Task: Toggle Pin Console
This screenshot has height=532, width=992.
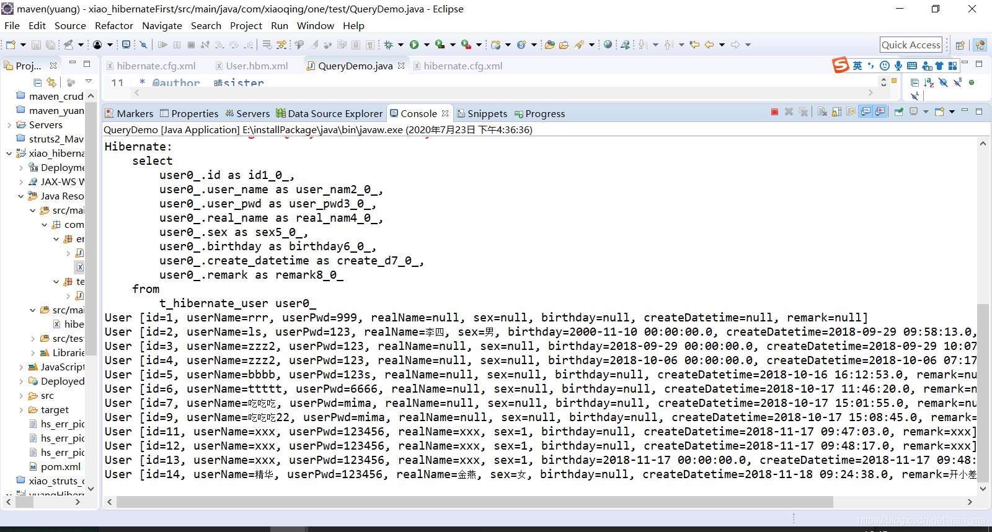Action: point(898,111)
